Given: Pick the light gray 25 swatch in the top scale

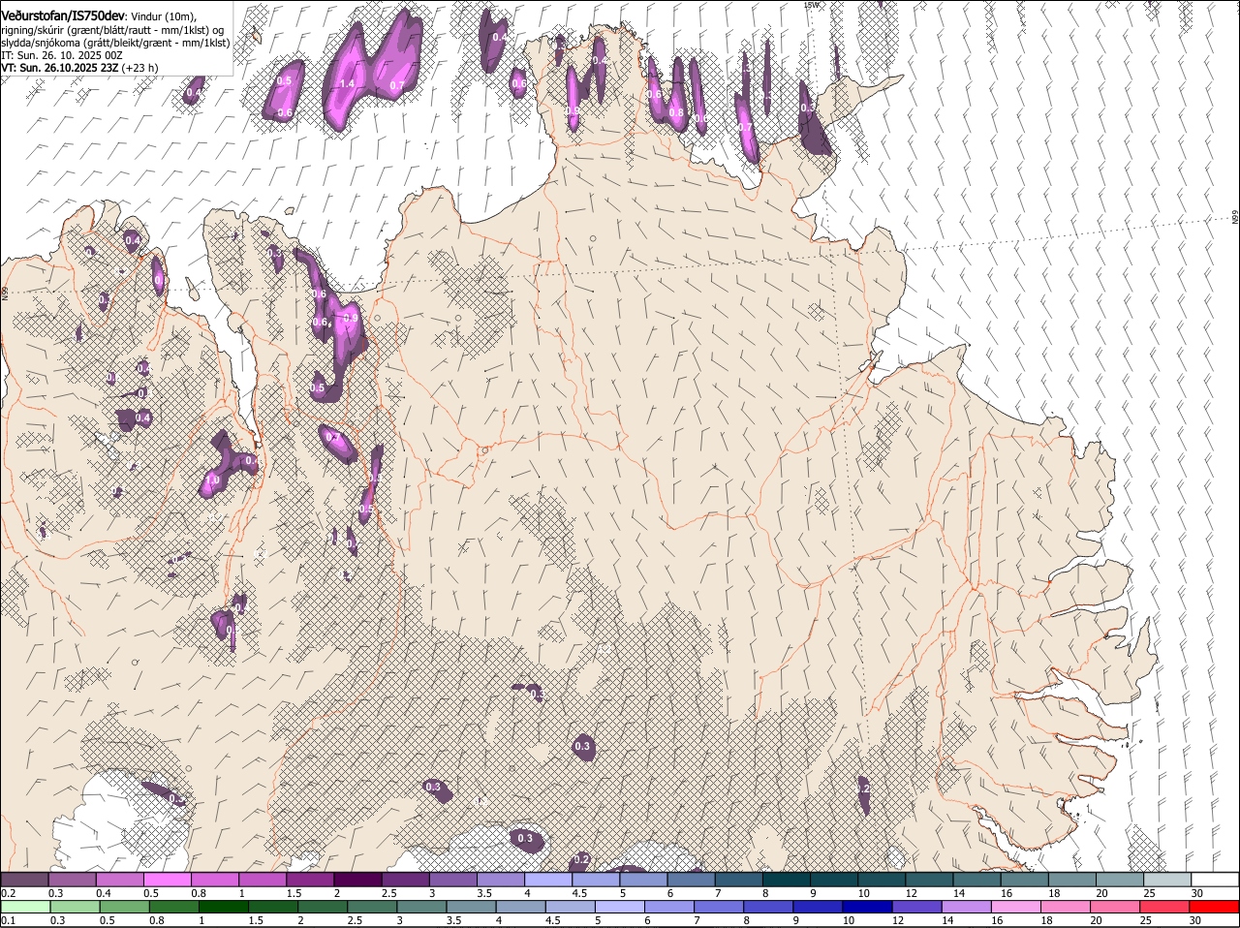Looking at the screenshot, I should coord(1166,879).
